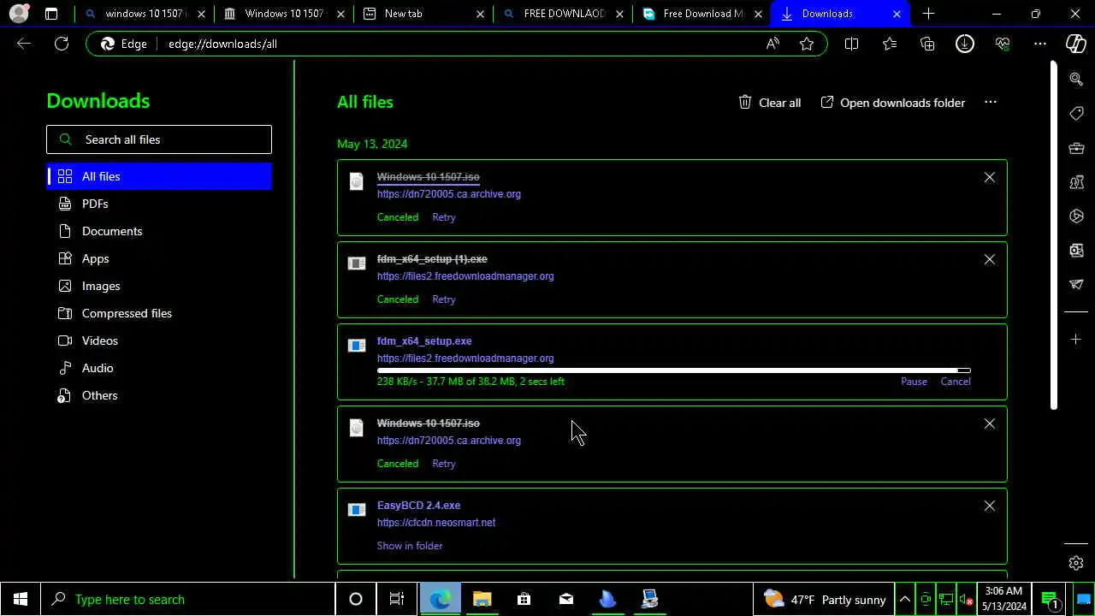This screenshot has height=616, width=1095.
Task: Click Clear all downloads button
Action: 770,102
